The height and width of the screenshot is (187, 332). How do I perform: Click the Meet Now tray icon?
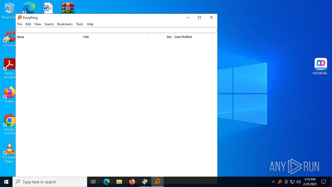(286, 182)
